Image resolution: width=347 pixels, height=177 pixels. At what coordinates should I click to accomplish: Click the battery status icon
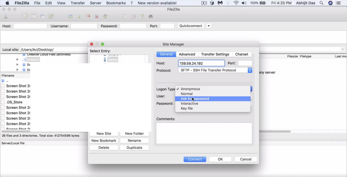tap(263, 3)
